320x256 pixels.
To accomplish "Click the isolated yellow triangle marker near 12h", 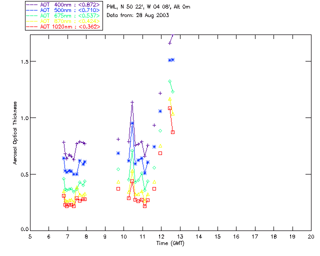I will 160,146.
